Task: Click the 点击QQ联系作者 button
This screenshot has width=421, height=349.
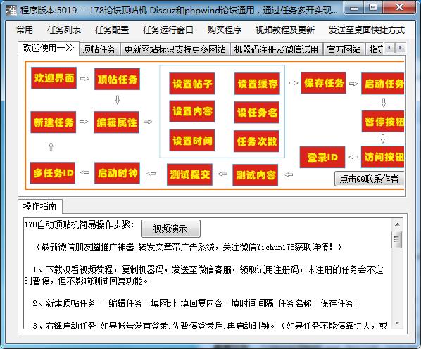Action: 369,179
